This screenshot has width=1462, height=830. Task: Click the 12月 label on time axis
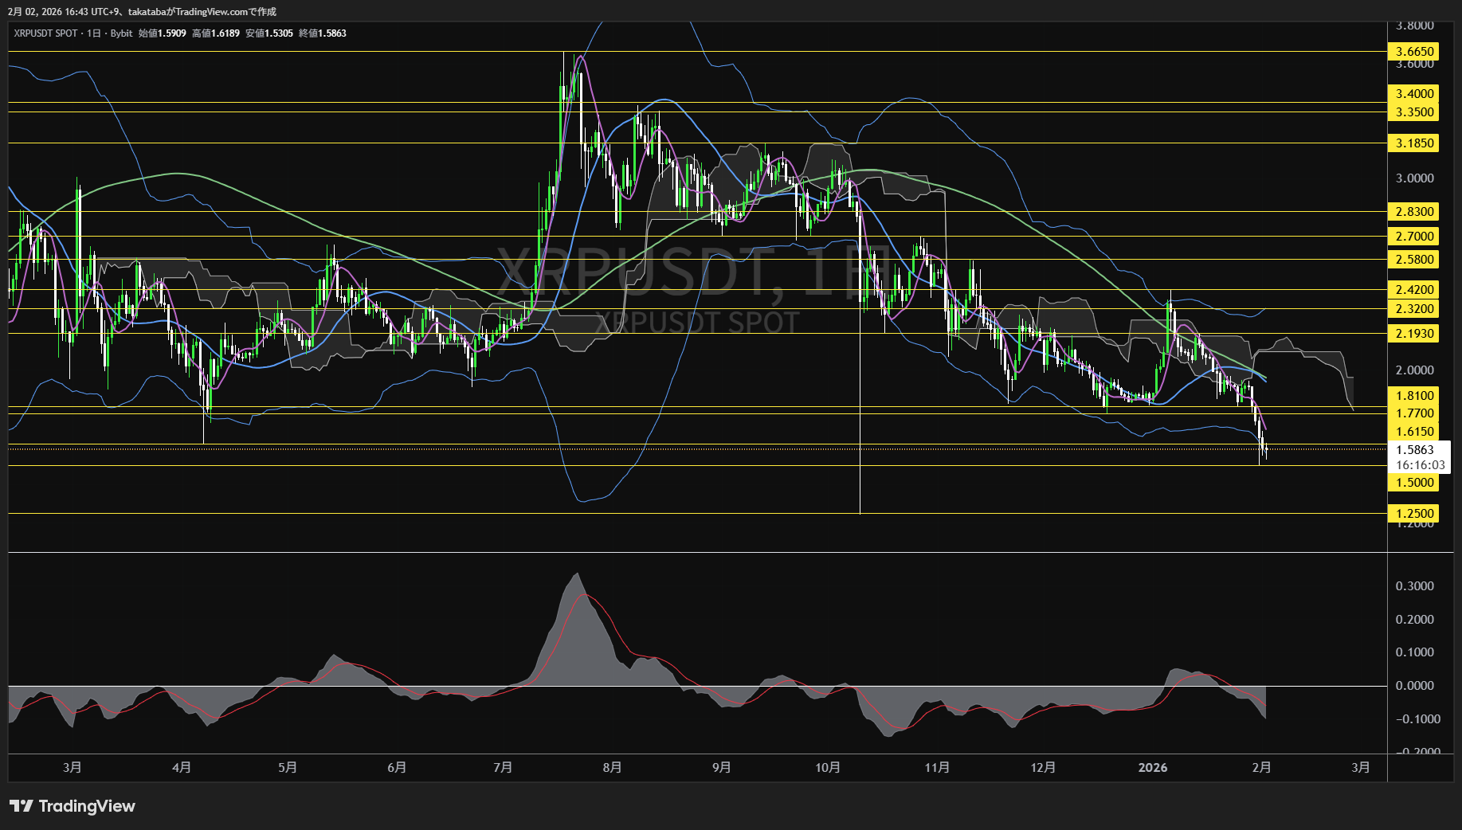[1043, 768]
